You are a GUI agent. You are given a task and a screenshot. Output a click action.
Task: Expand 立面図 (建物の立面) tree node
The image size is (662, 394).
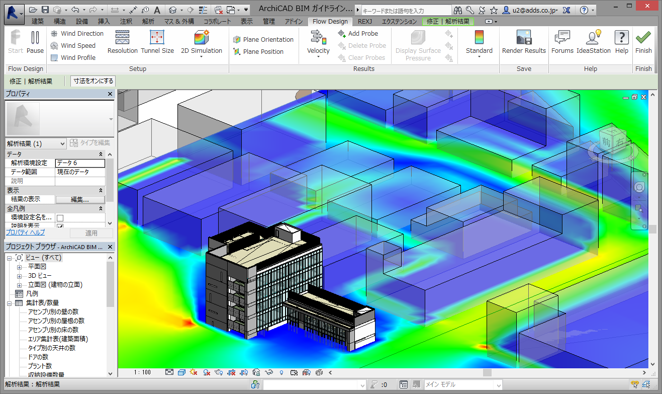(19, 285)
